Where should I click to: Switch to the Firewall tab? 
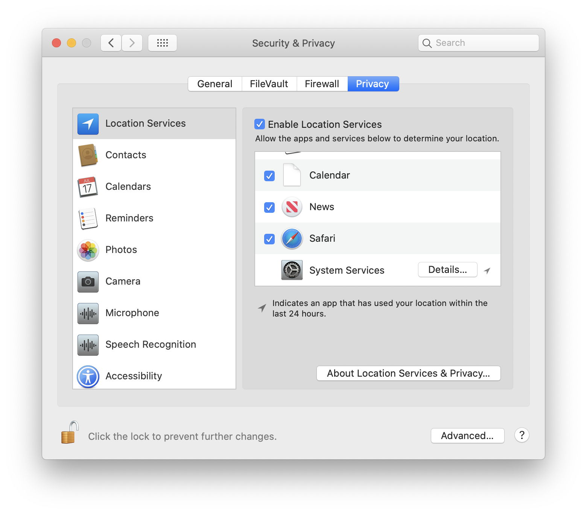point(322,84)
